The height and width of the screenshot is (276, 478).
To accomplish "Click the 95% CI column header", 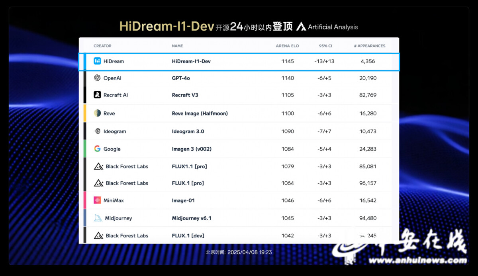I will pos(325,46).
